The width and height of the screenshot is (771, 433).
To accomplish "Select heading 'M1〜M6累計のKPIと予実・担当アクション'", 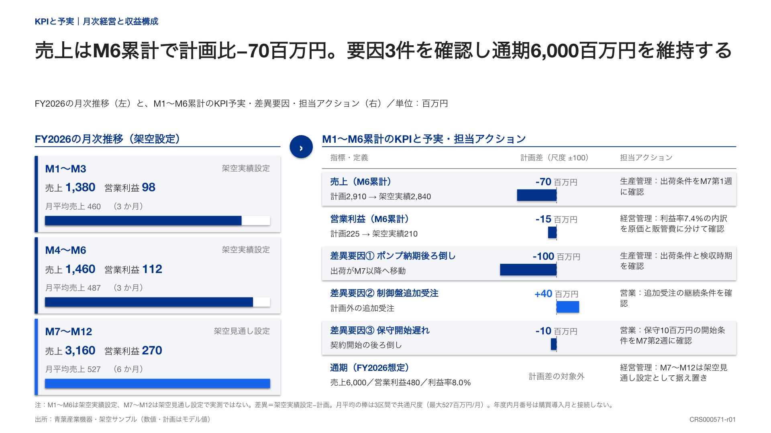I will pos(424,139).
